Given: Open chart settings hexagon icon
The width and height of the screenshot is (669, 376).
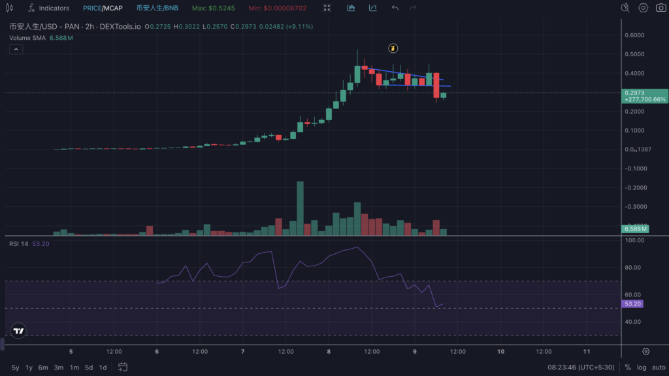Looking at the screenshot, I should pyautogui.click(x=643, y=8).
